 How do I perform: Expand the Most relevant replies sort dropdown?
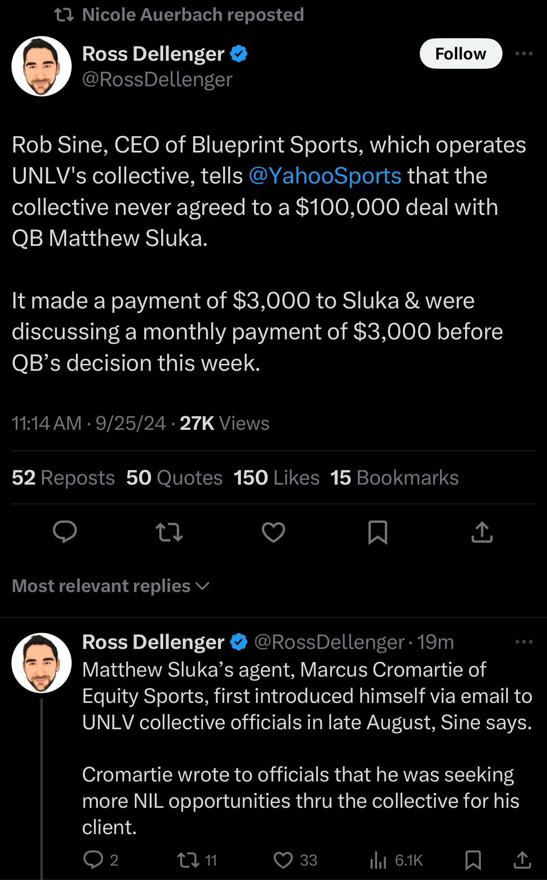[x=111, y=586]
